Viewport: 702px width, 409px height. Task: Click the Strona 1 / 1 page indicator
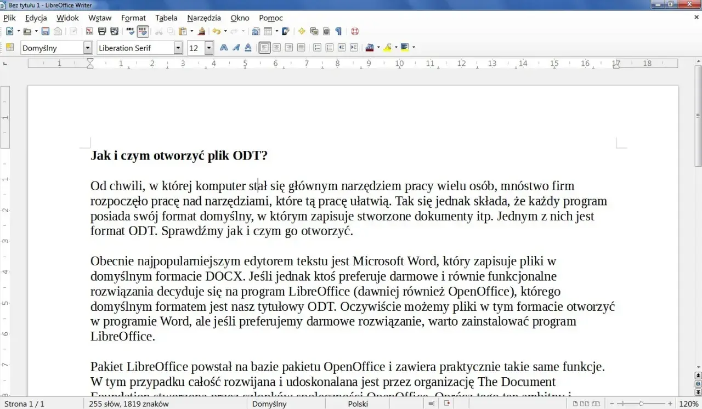(25, 404)
